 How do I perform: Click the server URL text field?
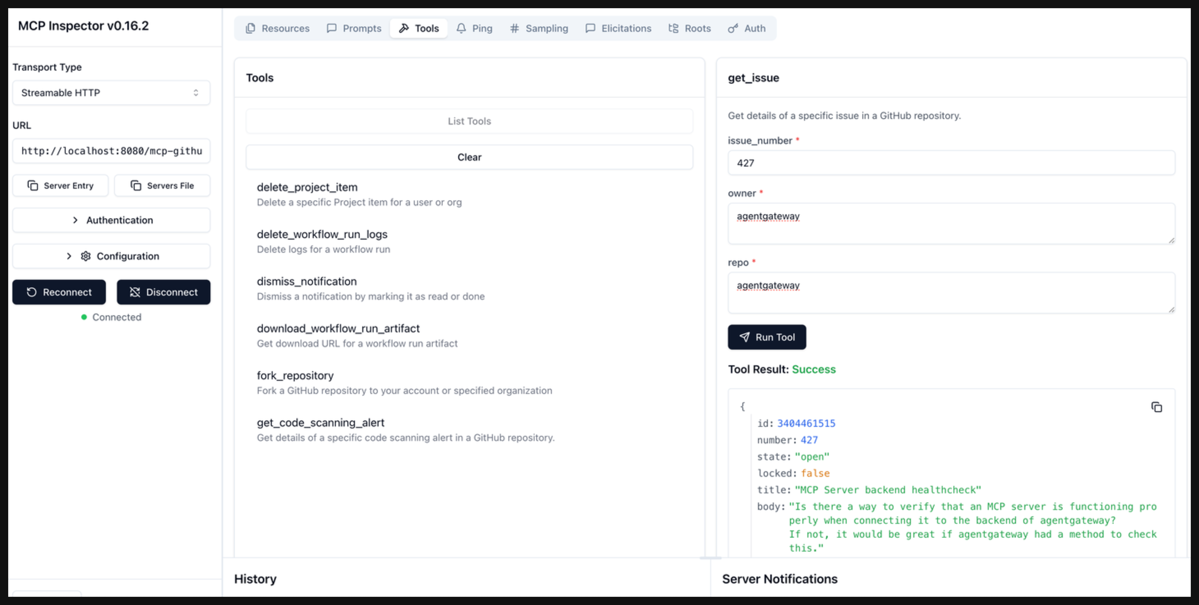(111, 151)
